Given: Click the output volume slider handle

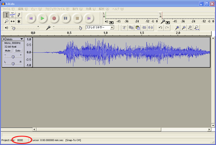Looking at the screenshot, I should (13, 28).
